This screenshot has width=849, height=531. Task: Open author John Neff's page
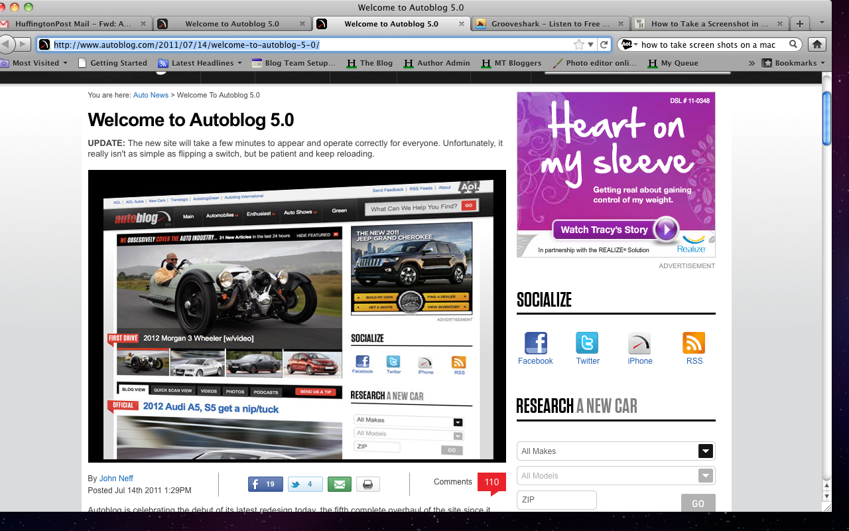pyautogui.click(x=115, y=478)
